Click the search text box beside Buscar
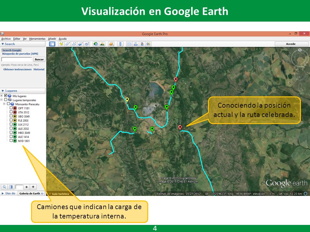310x232 pixels. point(16,59)
